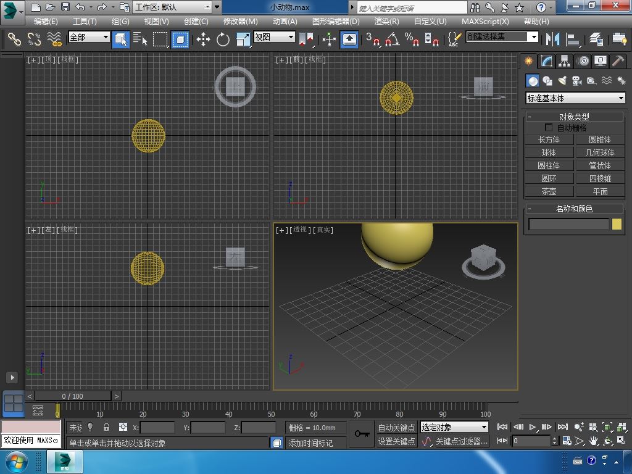This screenshot has width=632, height=474.
Task: Open the Layer Manager icon
Action: click(x=596, y=39)
